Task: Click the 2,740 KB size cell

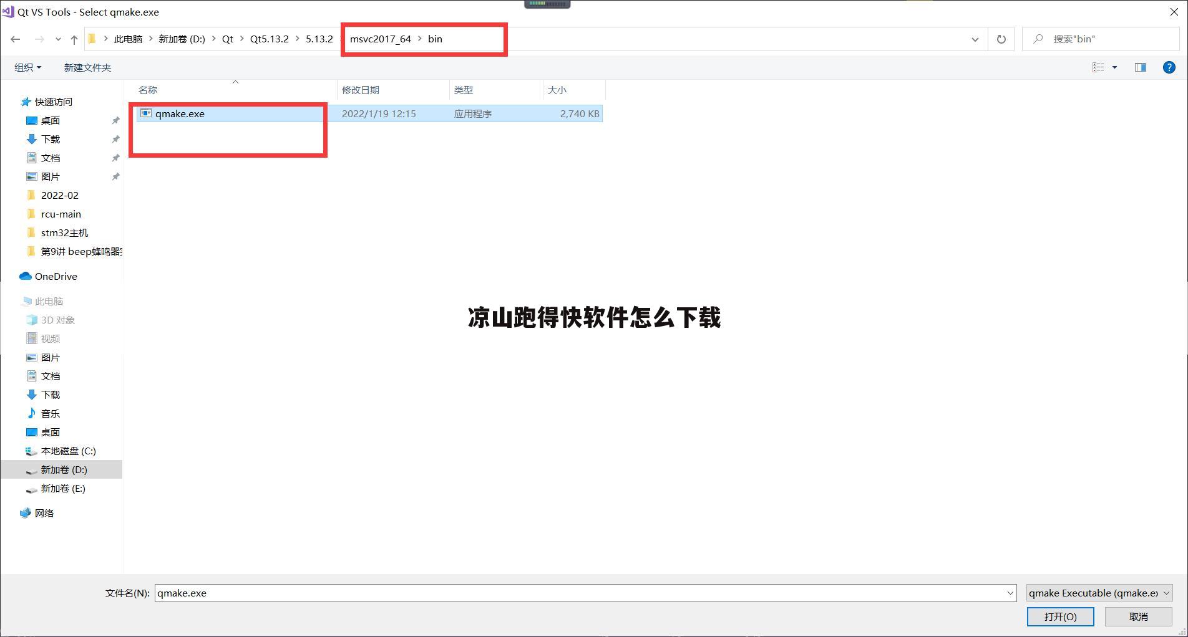Action: [x=580, y=113]
